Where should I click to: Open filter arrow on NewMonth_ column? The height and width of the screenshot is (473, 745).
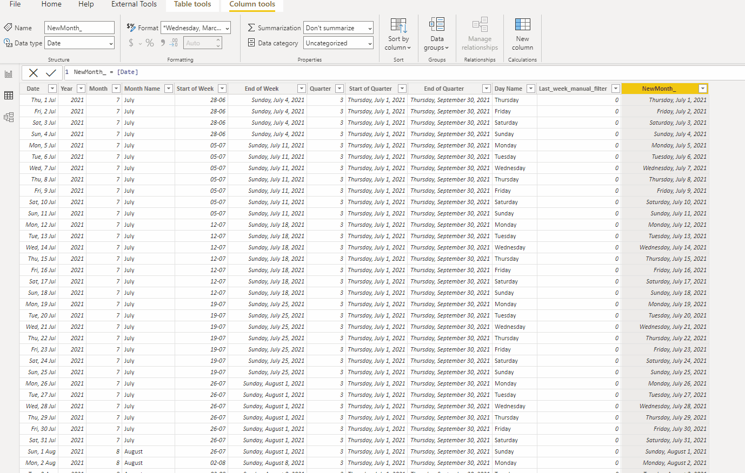703,89
